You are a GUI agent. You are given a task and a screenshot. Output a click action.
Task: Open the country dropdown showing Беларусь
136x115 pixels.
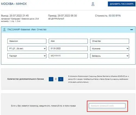tap(110, 56)
